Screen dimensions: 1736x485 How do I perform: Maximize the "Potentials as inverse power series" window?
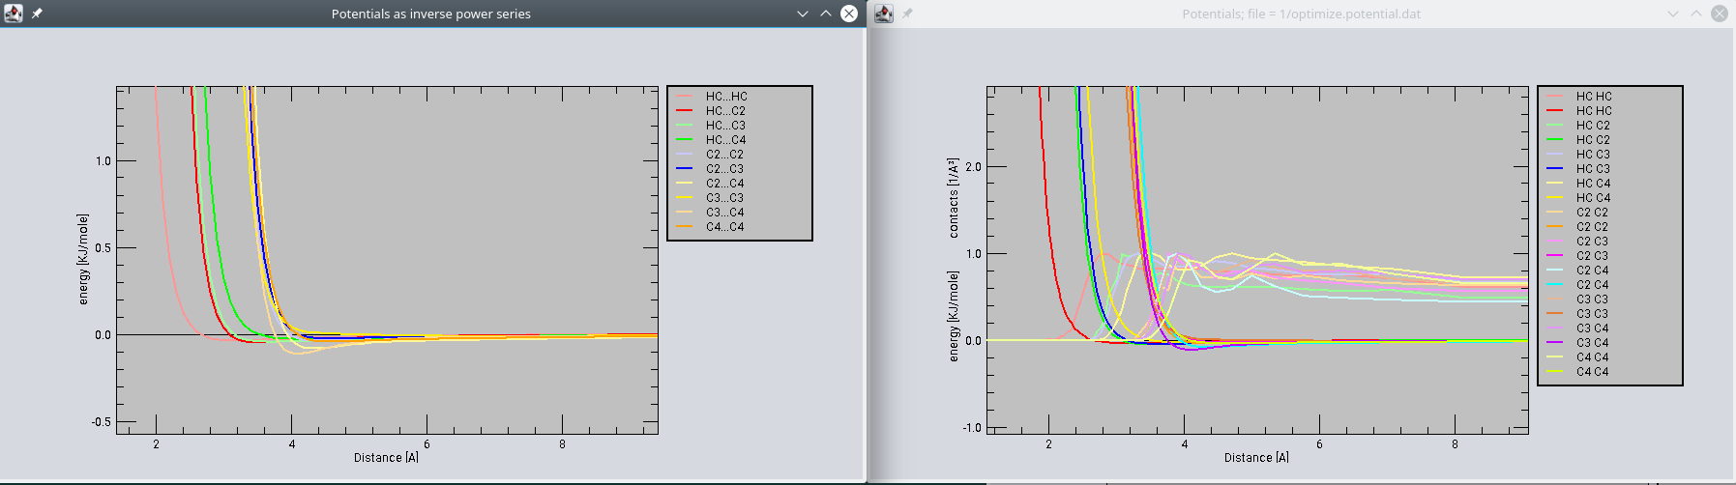coord(825,14)
